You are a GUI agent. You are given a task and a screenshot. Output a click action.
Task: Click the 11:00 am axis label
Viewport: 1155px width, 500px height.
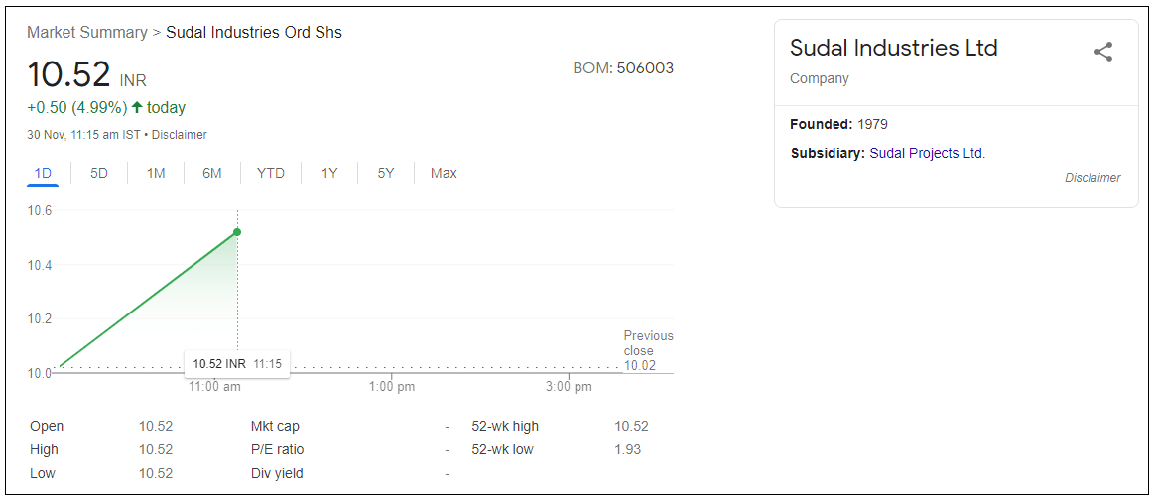point(214,386)
